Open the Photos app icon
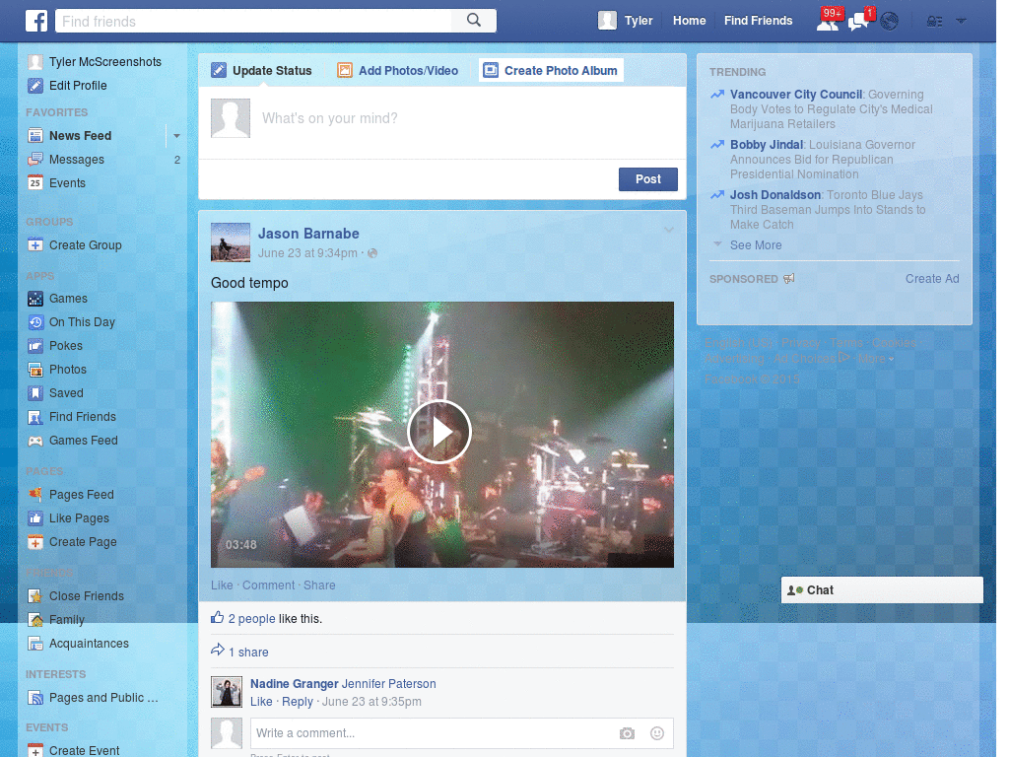The width and height of the screenshot is (1009, 757). (35, 370)
